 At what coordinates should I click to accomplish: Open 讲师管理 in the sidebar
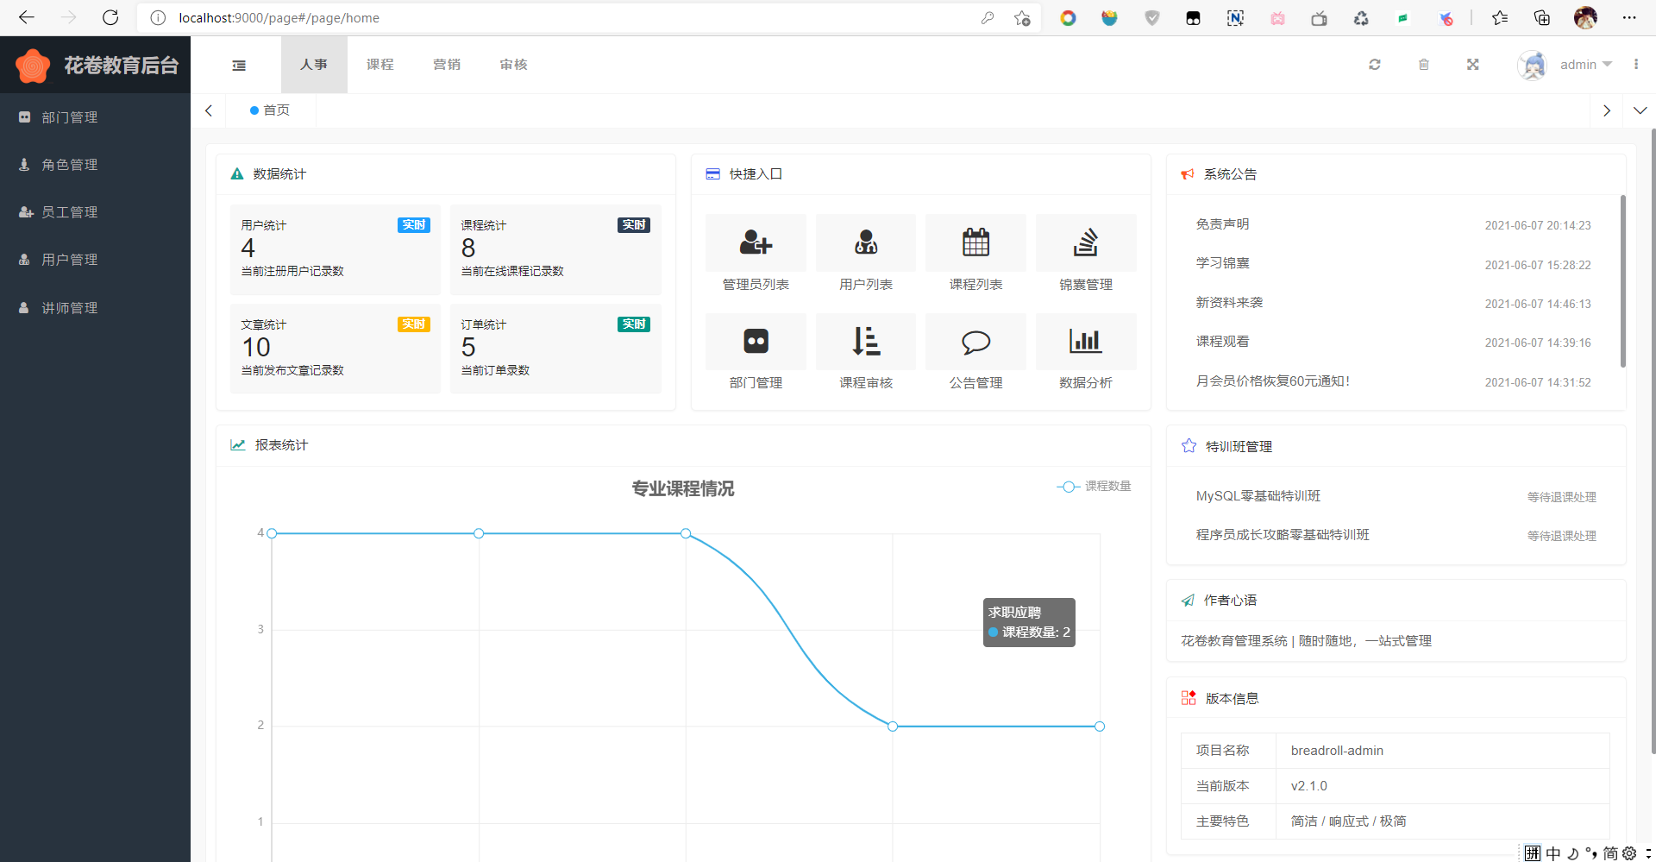pyautogui.click(x=95, y=308)
